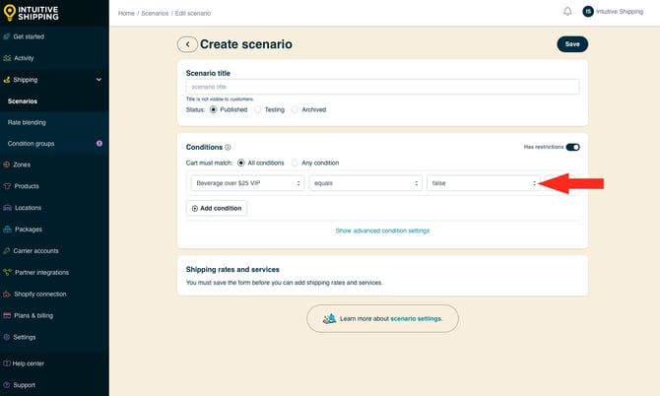Go to Packages page

pyautogui.click(x=29, y=230)
